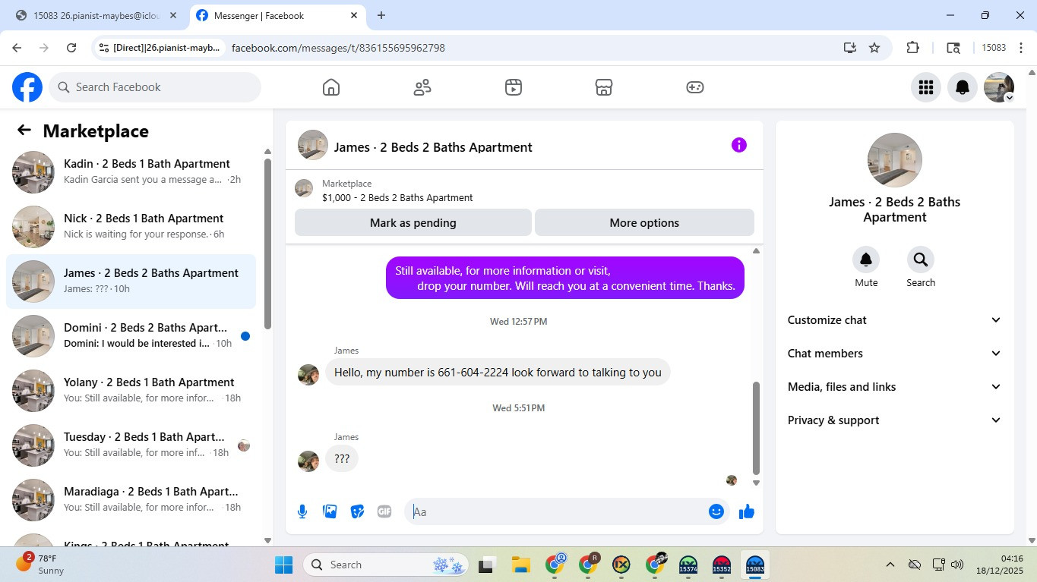Open Tuesday 2 Beds 1 Bath conversation
The image size is (1037, 582).
(131, 445)
